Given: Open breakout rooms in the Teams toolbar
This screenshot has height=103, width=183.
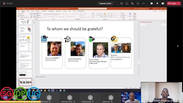Looking at the screenshot, I should [x=138, y=3].
